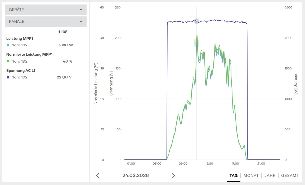The image size is (305, 185).
Task: Toggle Nord 1&2 under Normierte Leistung MPP1
Action: pyautogui.click(x=19, y=61)
